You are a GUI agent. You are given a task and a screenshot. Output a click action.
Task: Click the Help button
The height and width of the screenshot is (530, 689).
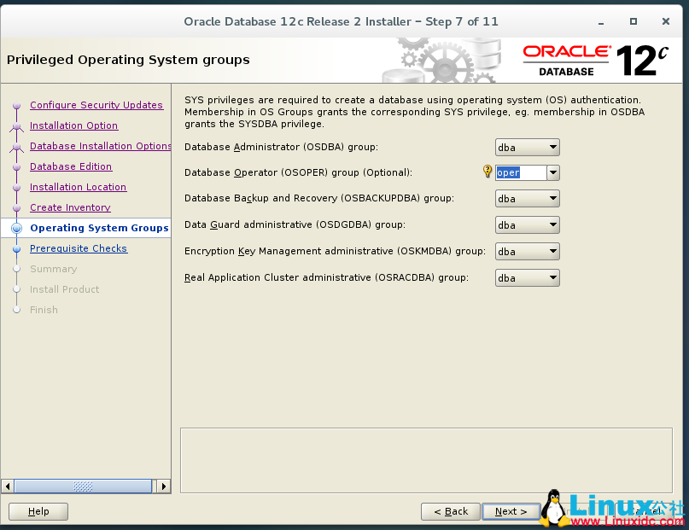click(x=38, y=511)
